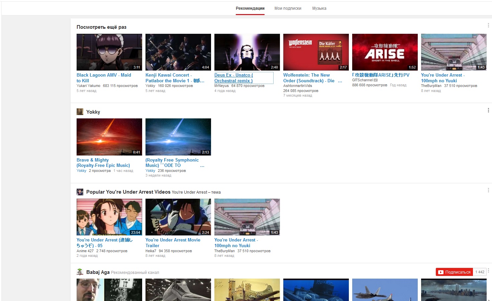This screenshot has width=492, height=301.
Task: Open Black Lagoon AMV thumbnail
Action: pos(109,52)
